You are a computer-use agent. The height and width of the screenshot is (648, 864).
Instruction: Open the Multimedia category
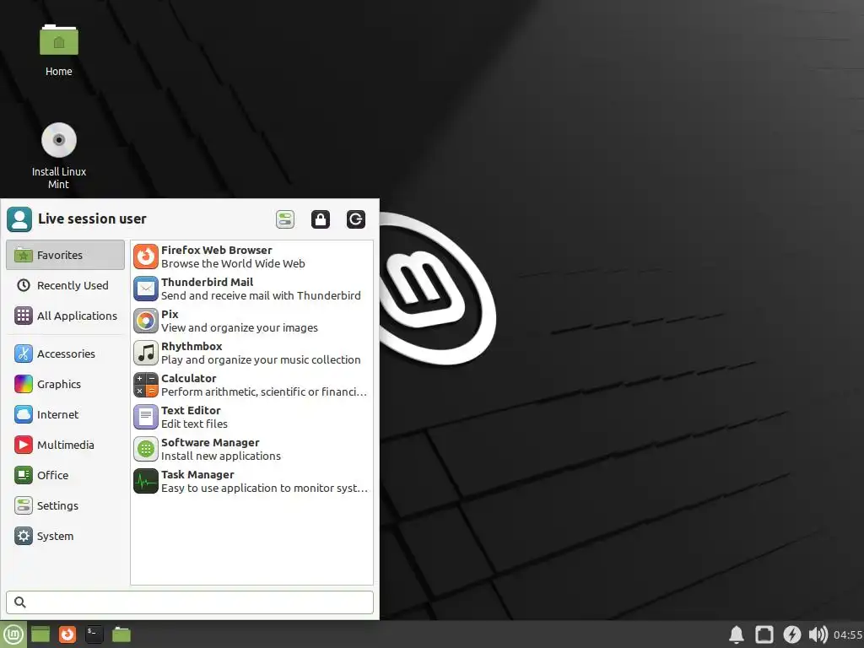click(66, 445)
